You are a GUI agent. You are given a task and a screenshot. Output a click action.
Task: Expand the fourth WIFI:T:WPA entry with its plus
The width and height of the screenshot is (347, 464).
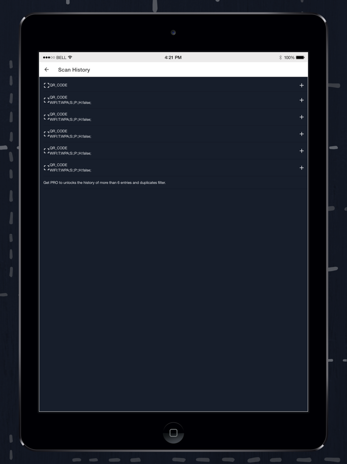[301, 151]
